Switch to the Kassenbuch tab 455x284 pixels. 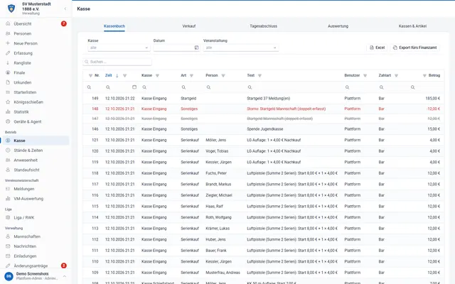[114, 26]
